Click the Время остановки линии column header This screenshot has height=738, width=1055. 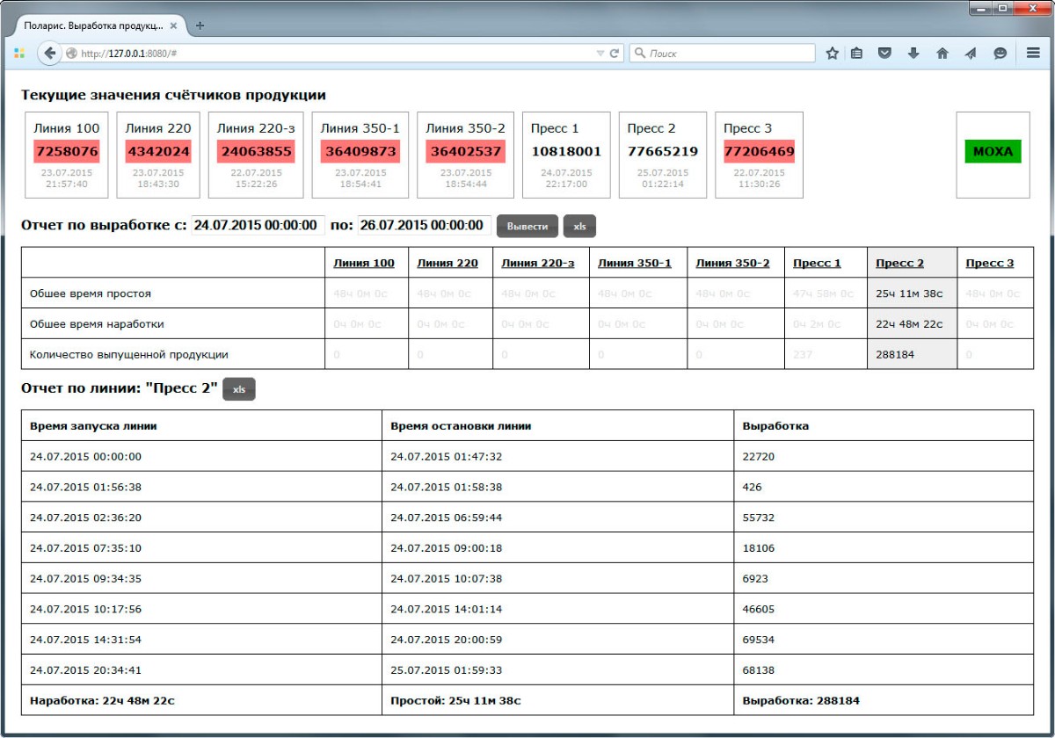pos(461,426)
